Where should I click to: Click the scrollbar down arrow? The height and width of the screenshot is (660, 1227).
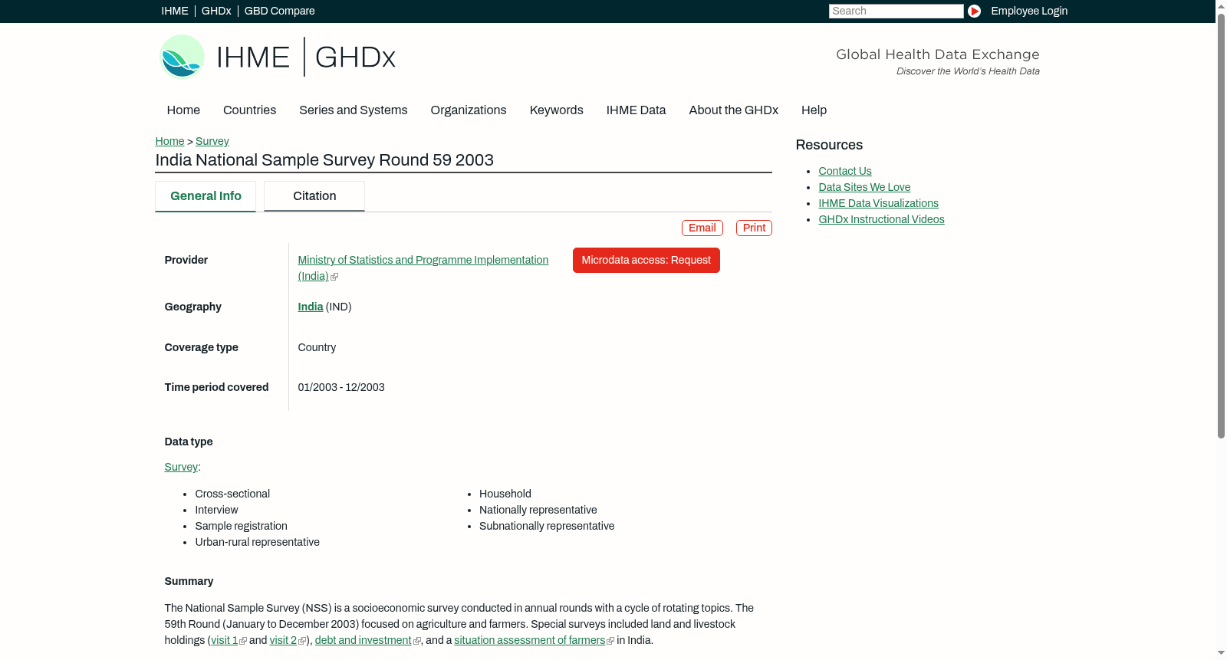tap(1221, 654)
